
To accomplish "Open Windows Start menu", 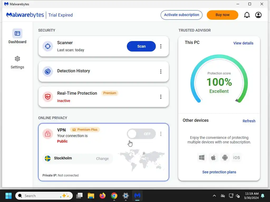I will (8, 196).
